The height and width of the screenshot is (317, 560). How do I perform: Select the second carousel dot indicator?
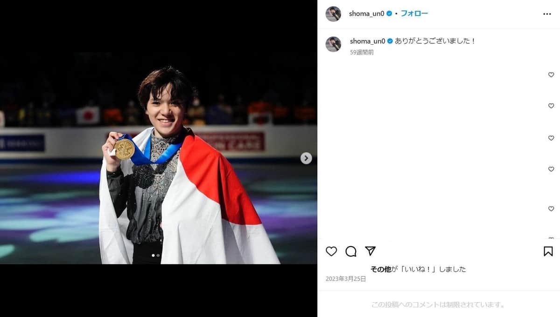click(x=158, y=255)
